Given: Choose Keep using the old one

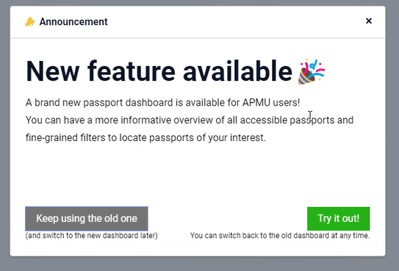Looking at the screenshot, I should click(87, 219).
